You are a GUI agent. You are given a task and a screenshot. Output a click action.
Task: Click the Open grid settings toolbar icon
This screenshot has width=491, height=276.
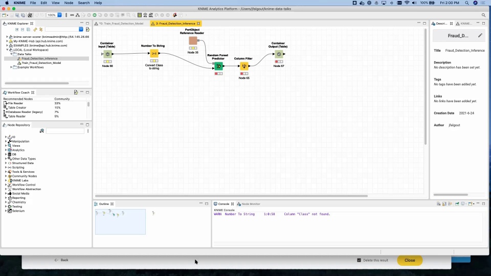(x=140, y=15)
